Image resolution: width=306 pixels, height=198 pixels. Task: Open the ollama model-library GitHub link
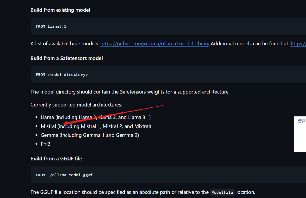(155, 44)
